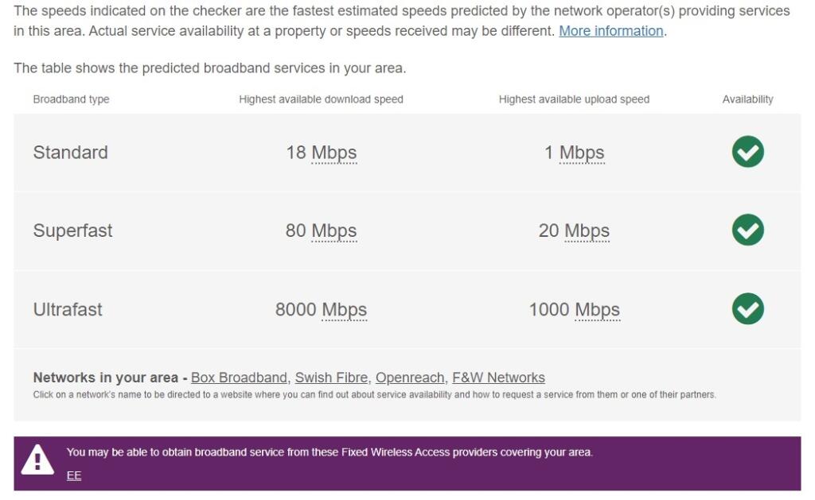Click Mbps abbreviation beside 80 download
815x500 pixels.
pos(333,231)
